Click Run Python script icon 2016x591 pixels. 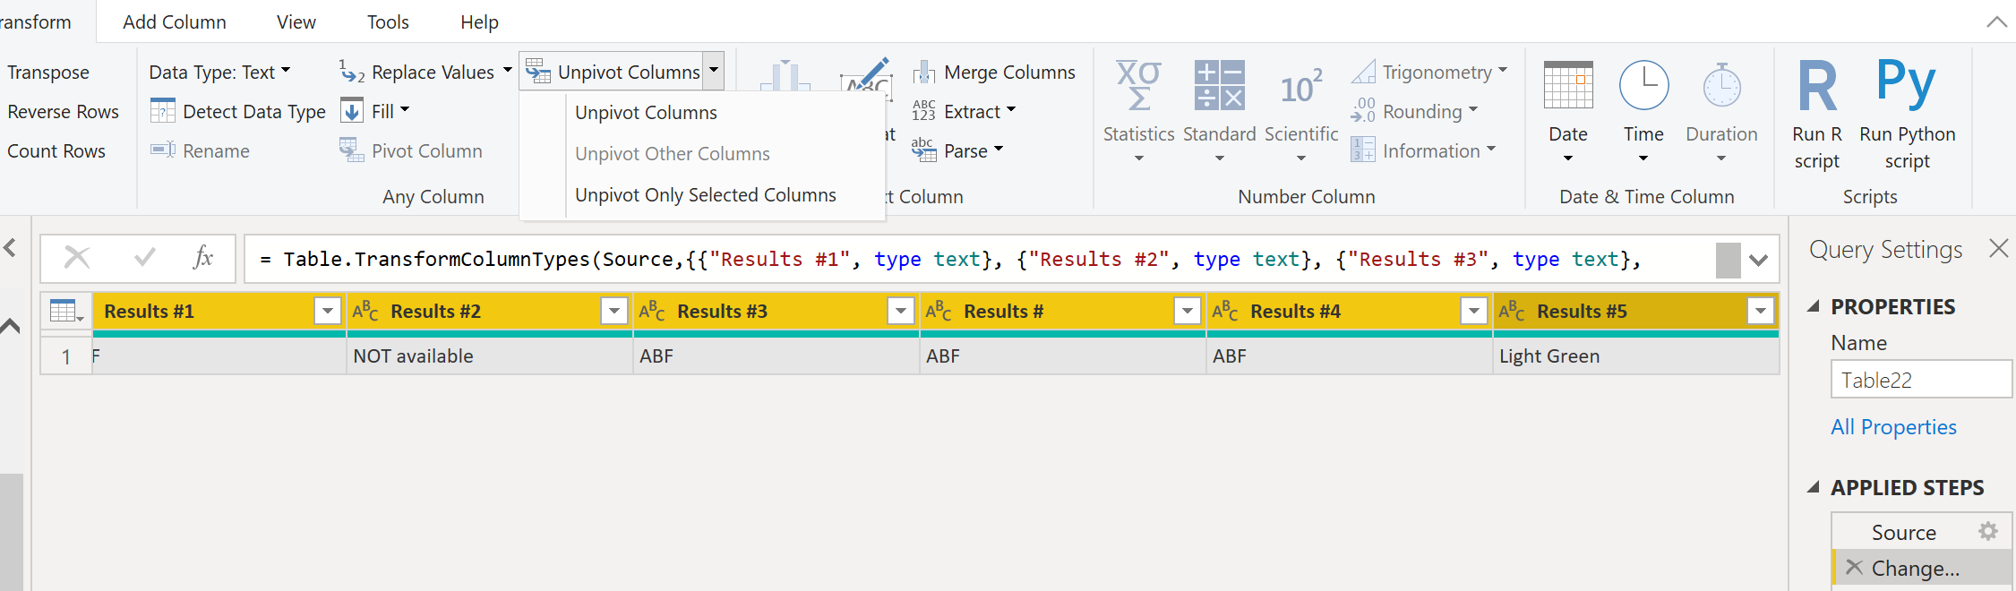pyautogui.click(x=1907, y=83)
